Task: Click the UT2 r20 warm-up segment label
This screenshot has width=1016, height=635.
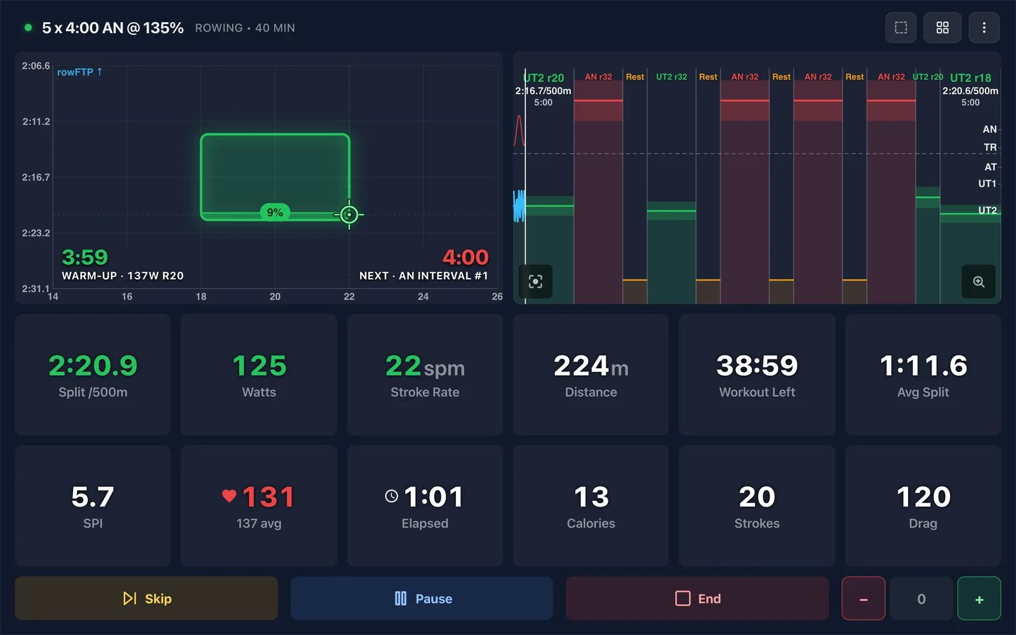Action: pos(544,77)
